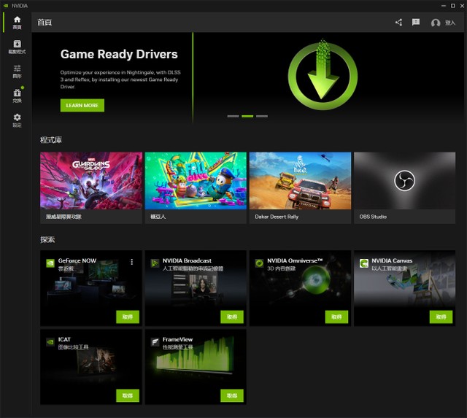
Task: Open the Redeem gift icon in sidebar
Action: pos(17,96)
